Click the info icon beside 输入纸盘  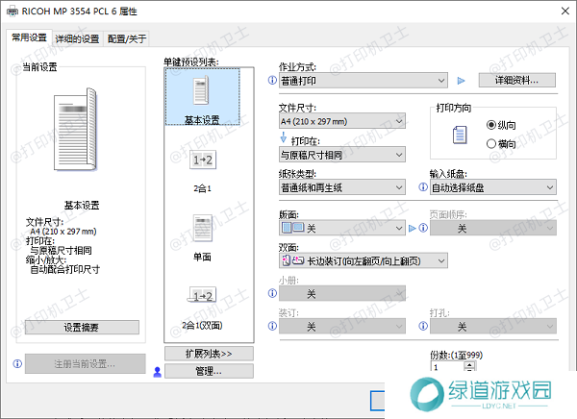(423, 187)
